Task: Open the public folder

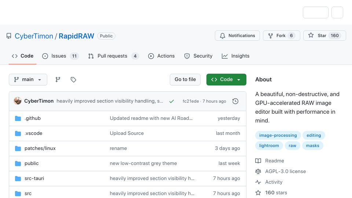Action: [x=32, y=164]
